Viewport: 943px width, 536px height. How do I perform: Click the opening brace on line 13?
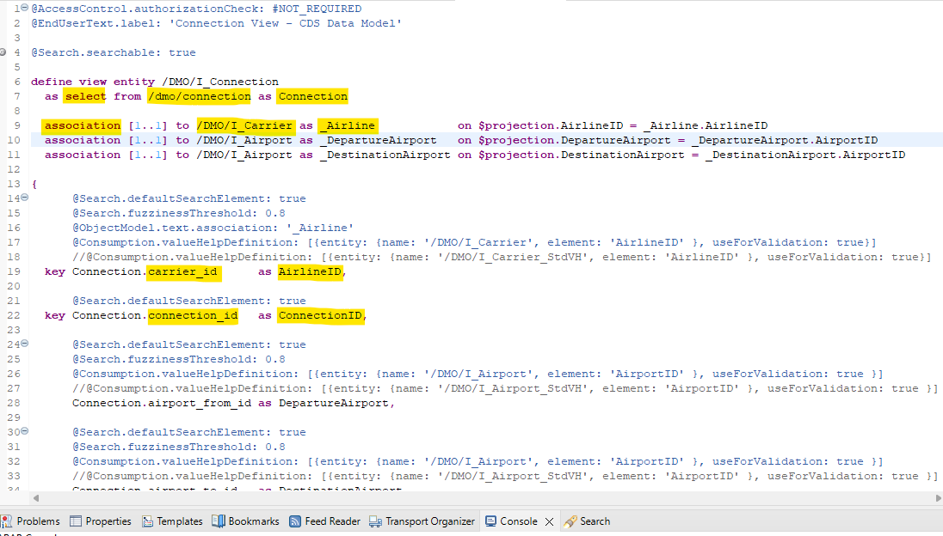point(34,185)
